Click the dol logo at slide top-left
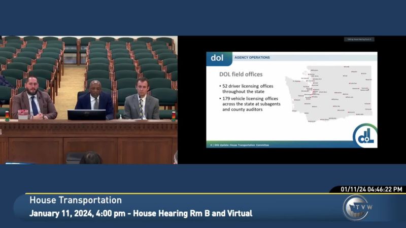This screenshot has height=228, width=406. click(x=217, y=58)
